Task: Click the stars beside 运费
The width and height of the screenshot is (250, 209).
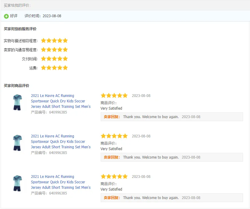Action: (x=54, y=68)
